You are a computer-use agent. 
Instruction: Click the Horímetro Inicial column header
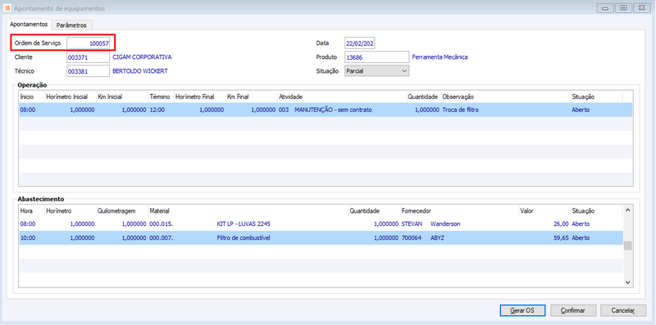(71, 97)
